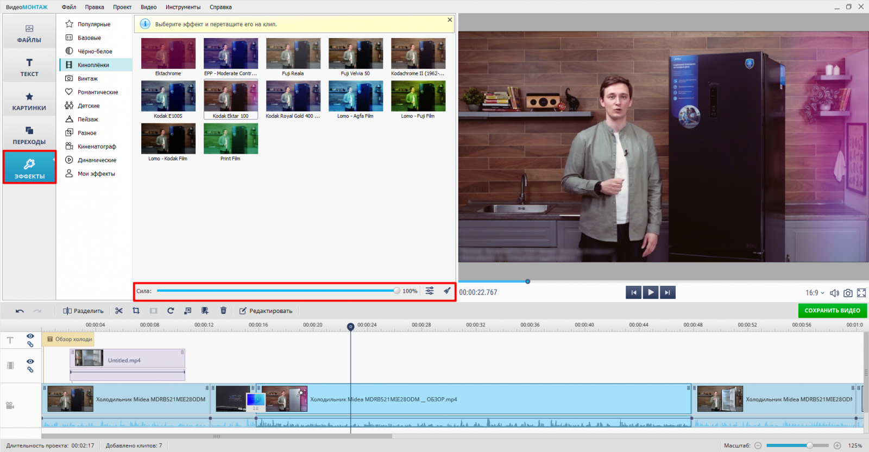Select the Lomo - Agfa Film effect thumbnail

click(x=355, y=97)
